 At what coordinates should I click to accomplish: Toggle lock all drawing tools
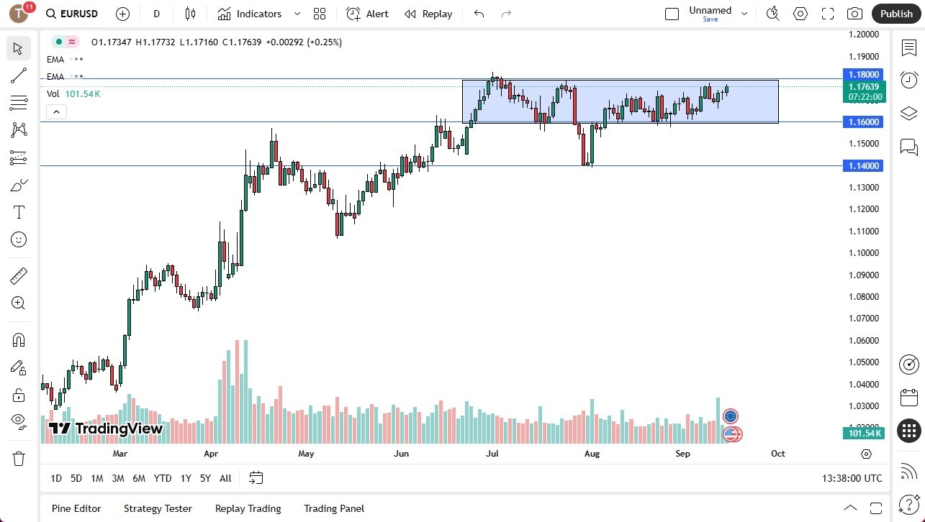(x=18, y=394)
